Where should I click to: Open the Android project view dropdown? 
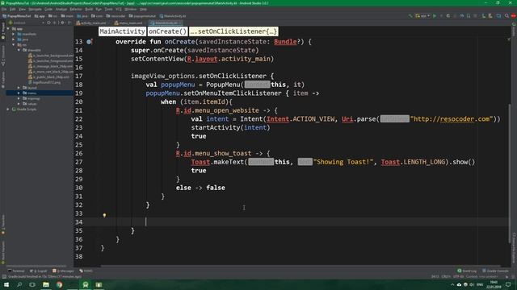[27, 23]
